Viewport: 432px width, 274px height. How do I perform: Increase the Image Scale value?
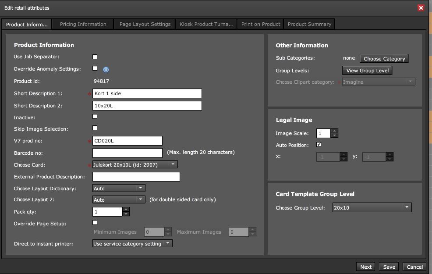click(x=334, y=131)
